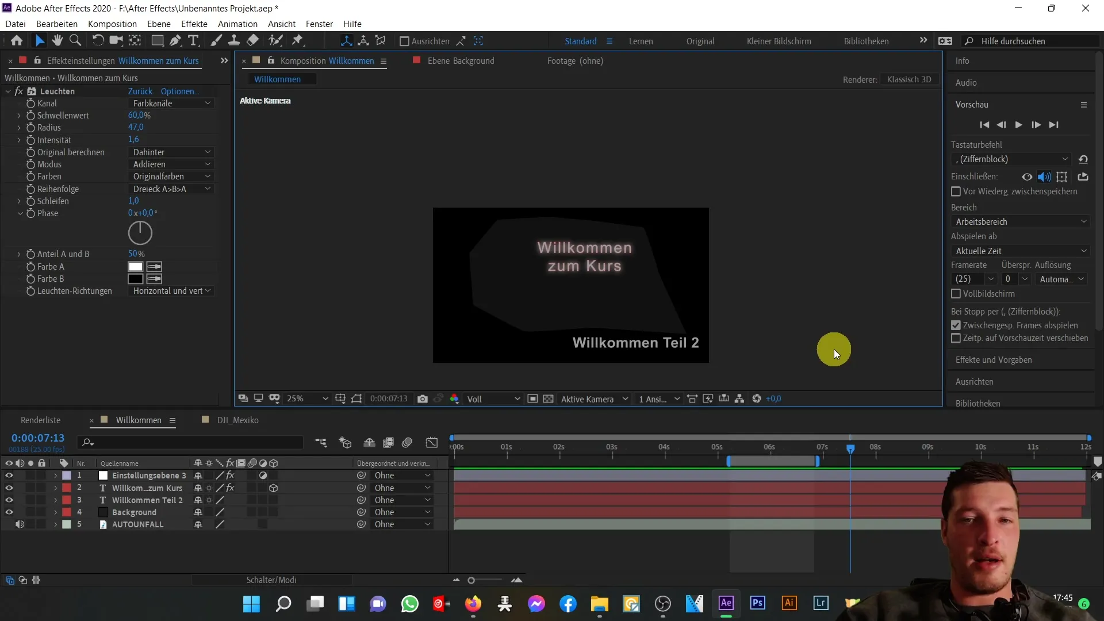Take a snapshot with camera icon
The width and height of the screenshot is (1104, 621).
pos(423,398)
